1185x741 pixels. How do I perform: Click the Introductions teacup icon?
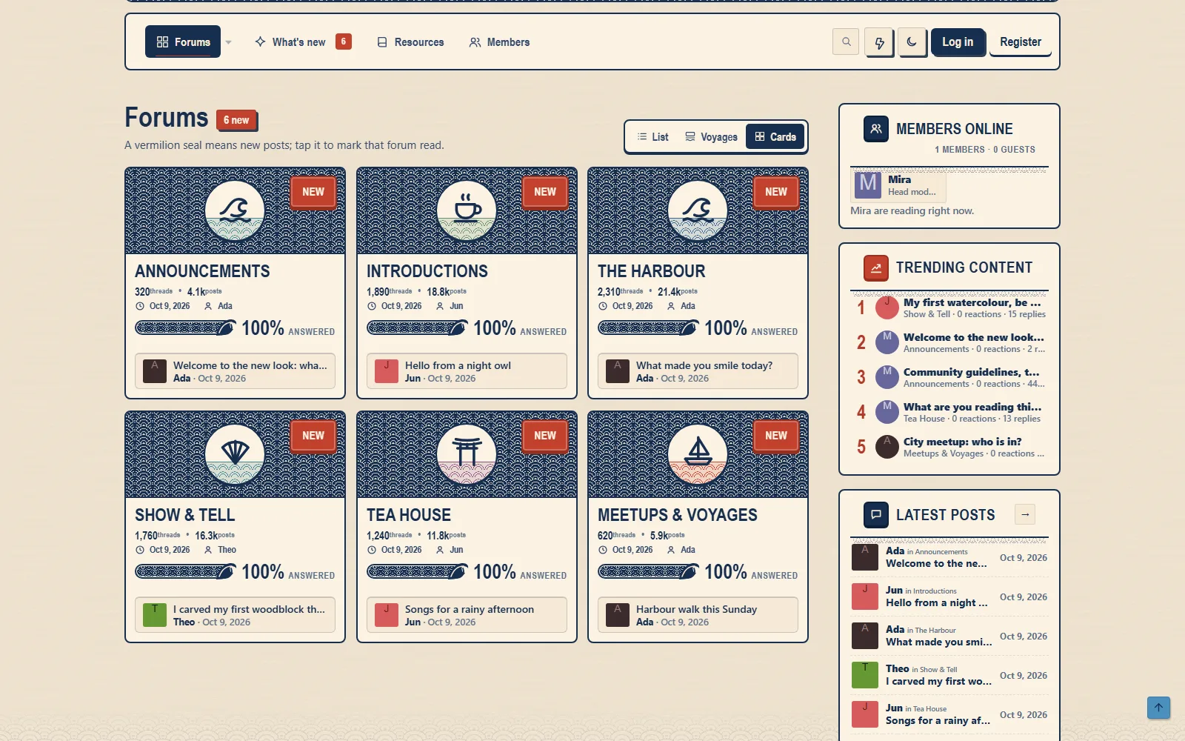tap(467, 210)
